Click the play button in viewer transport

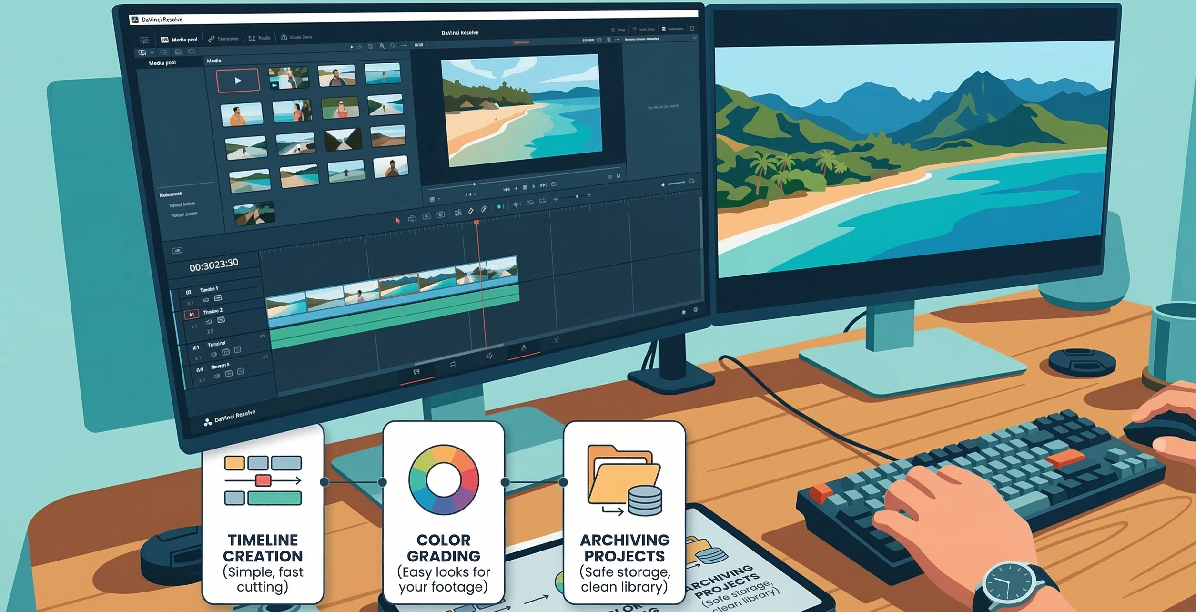534,186
